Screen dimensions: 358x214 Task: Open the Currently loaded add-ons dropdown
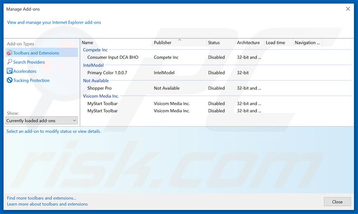(42, 121)
